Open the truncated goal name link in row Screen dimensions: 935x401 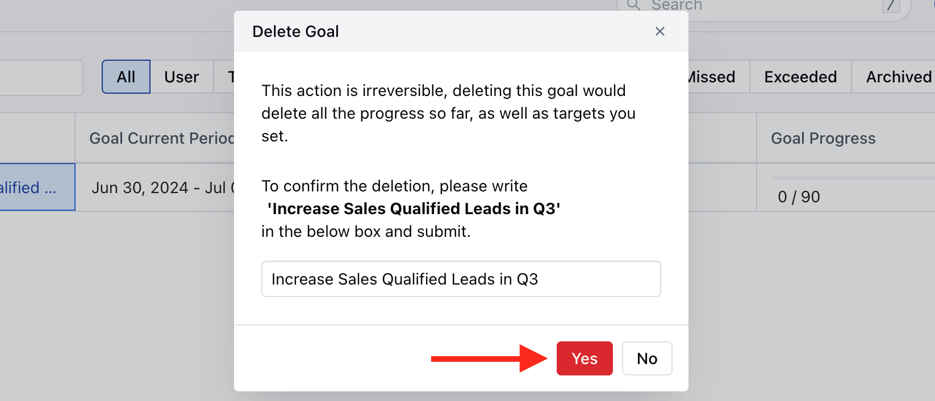pos(28,187)
